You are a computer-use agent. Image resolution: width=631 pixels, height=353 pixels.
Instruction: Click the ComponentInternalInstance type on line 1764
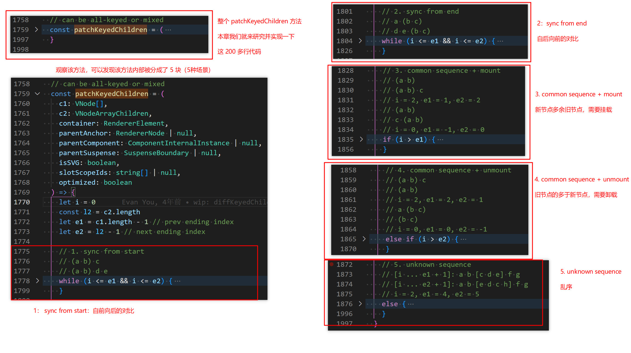pos(178,143)
